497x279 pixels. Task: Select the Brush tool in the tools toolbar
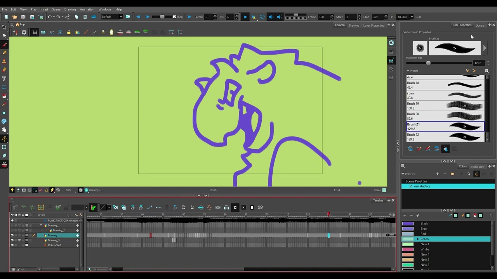tap(4, 44)
